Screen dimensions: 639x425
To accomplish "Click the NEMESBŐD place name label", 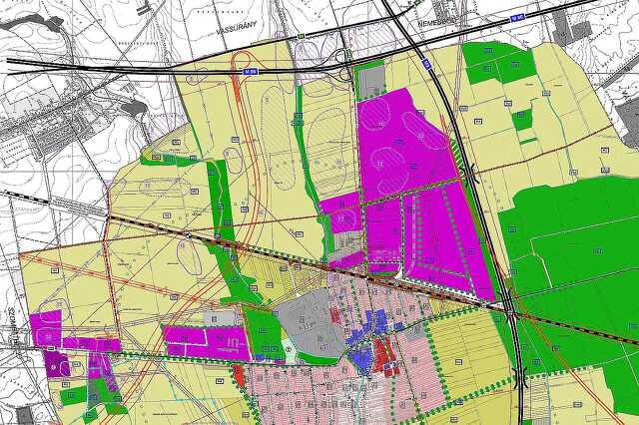I will pos(438,23).
